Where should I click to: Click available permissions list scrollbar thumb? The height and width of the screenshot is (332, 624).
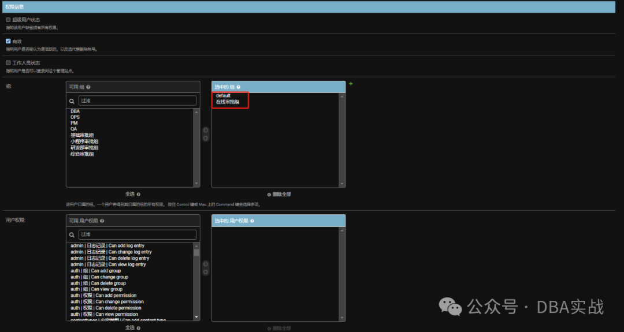click(196, 253)
